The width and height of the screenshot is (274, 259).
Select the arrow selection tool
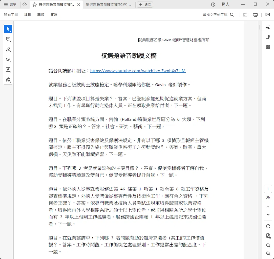[8, 29]
